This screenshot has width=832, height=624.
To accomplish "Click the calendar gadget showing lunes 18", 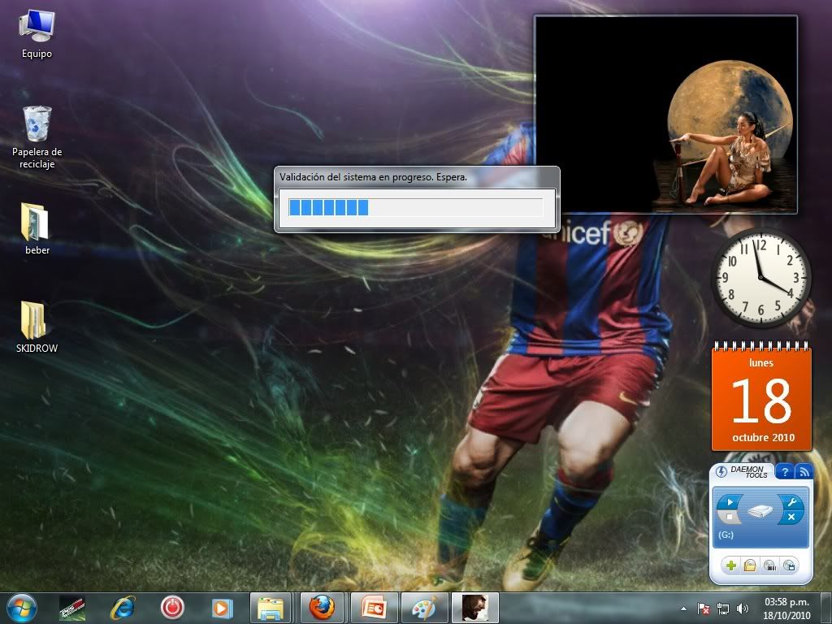I will pyautogui.click(x=761, y=396).
